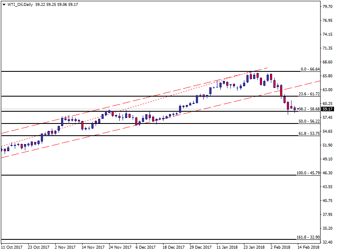Viewport: 337px width, 252px height.
Task: Select the 23.6 - 61.72 Fibonacci label
Action: point(309,94)
